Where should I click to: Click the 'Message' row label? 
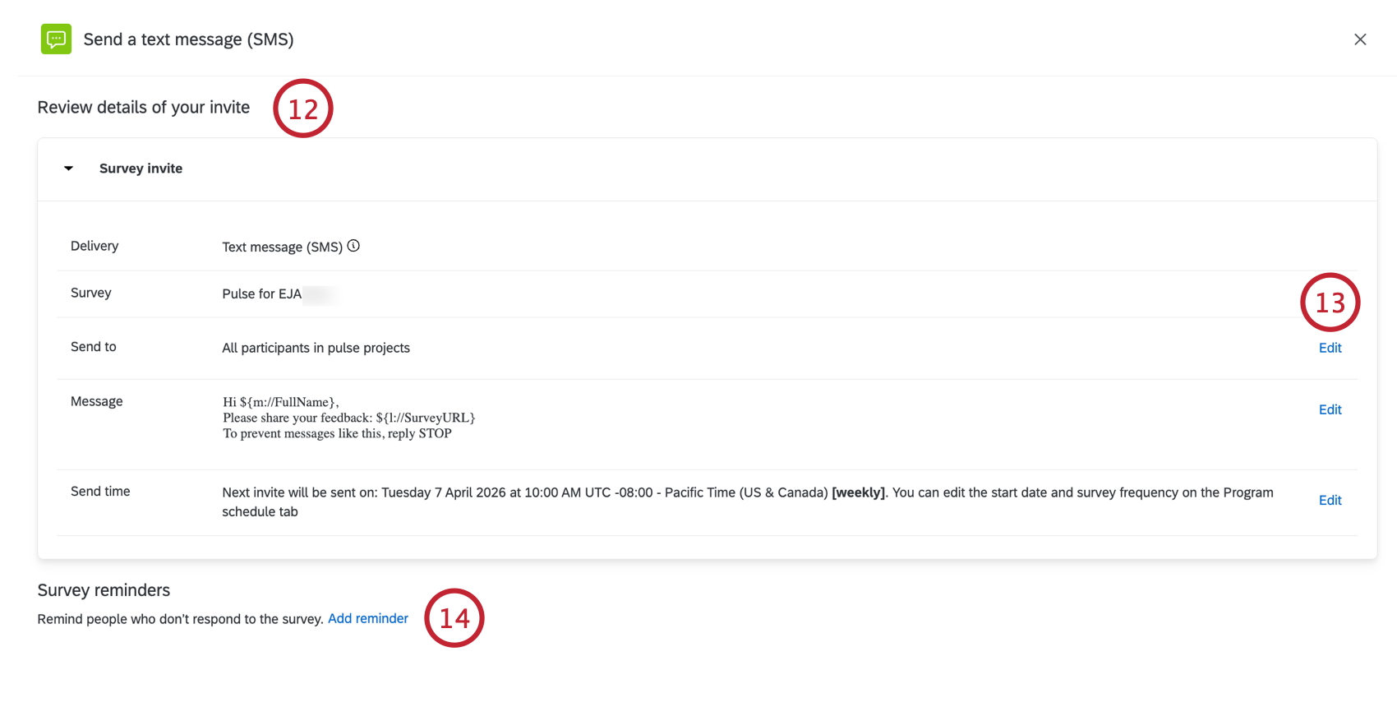coord(97,401)
